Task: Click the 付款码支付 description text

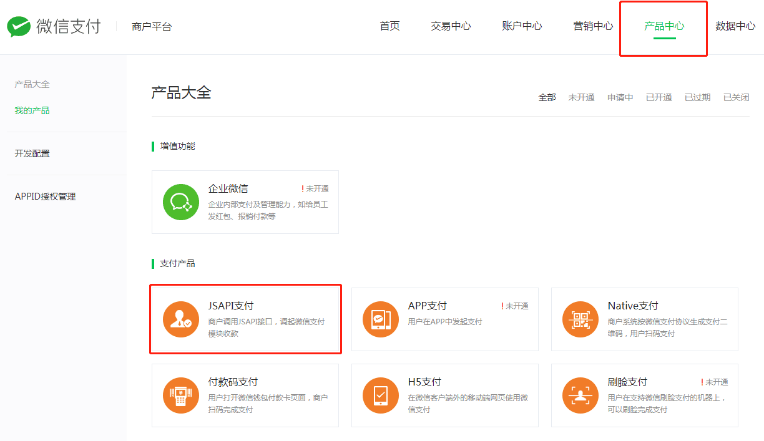Action: coord(268,404)
